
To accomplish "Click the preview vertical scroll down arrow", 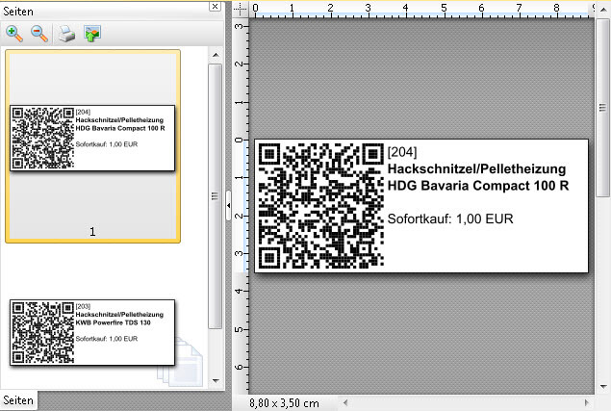I will [602, 387].
